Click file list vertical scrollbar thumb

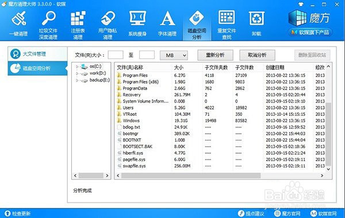coord(328,134)
